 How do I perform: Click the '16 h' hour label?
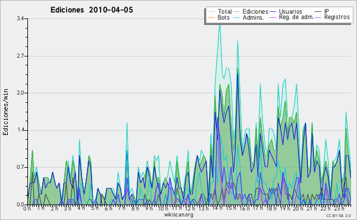point(245,209)
